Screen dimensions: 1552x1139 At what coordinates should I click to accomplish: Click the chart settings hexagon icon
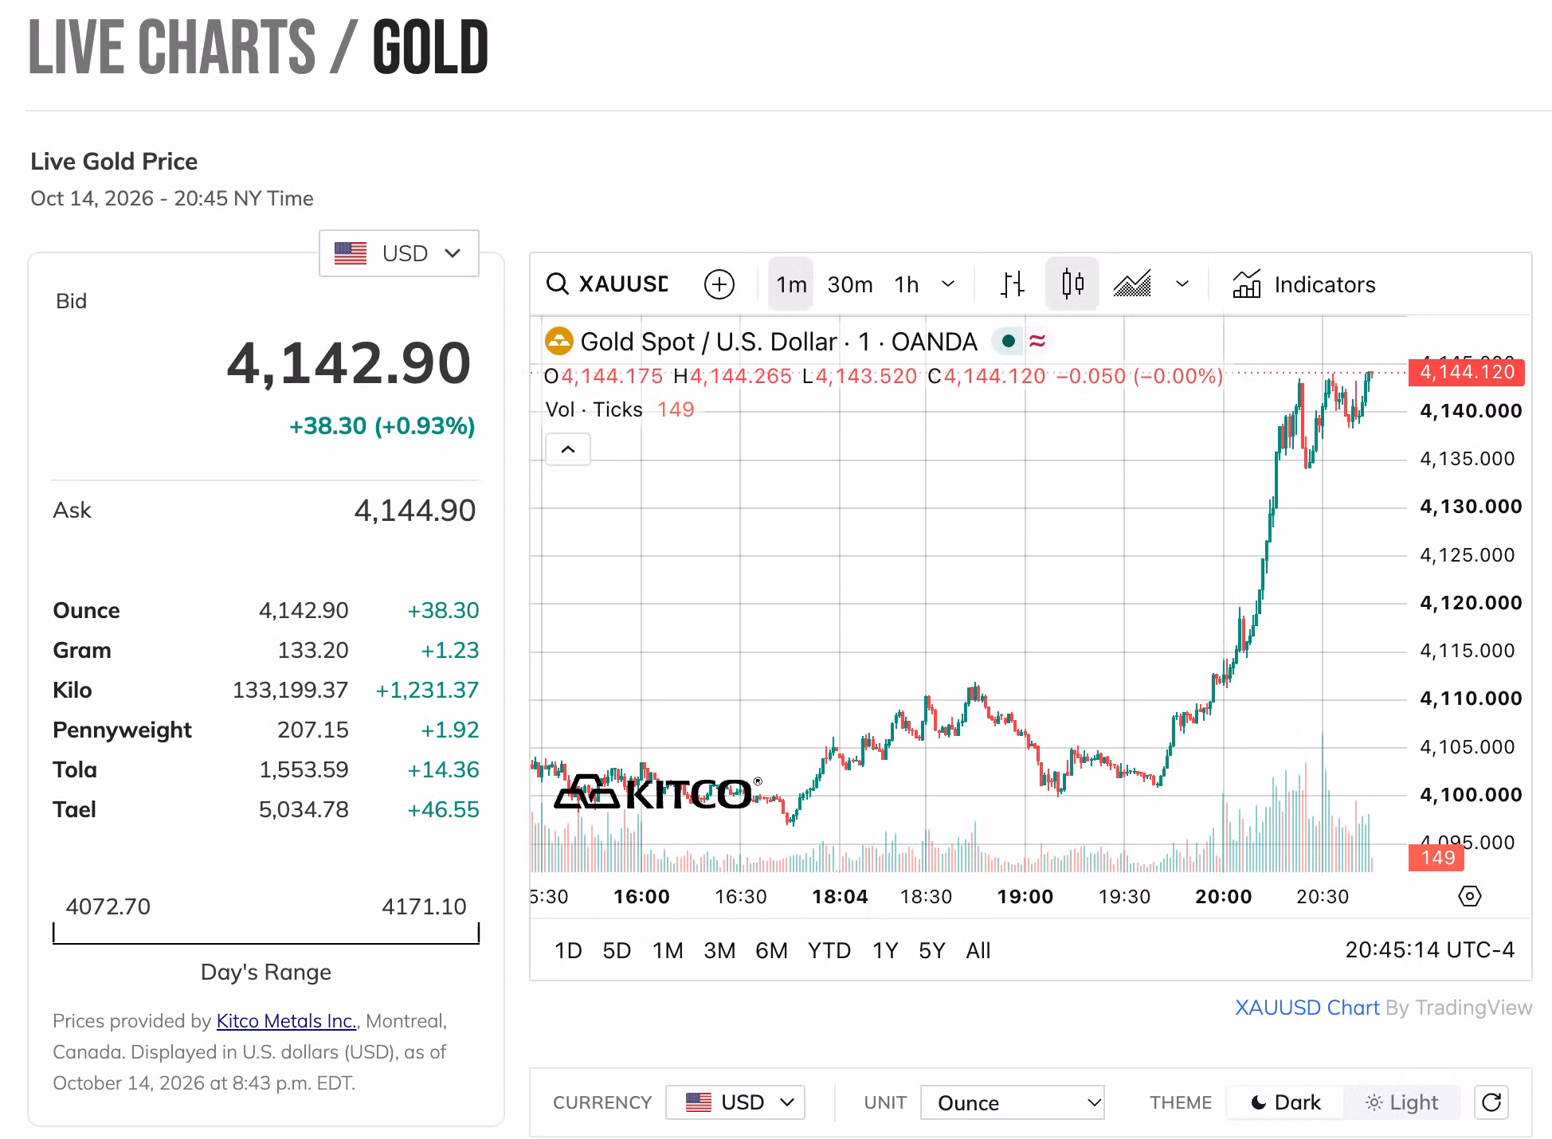pyautogui.click(x=1469, y=896)
